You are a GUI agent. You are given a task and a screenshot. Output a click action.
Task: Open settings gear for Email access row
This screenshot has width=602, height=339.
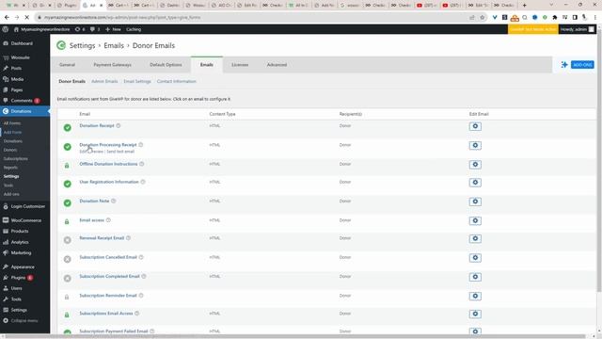point(475,220)
